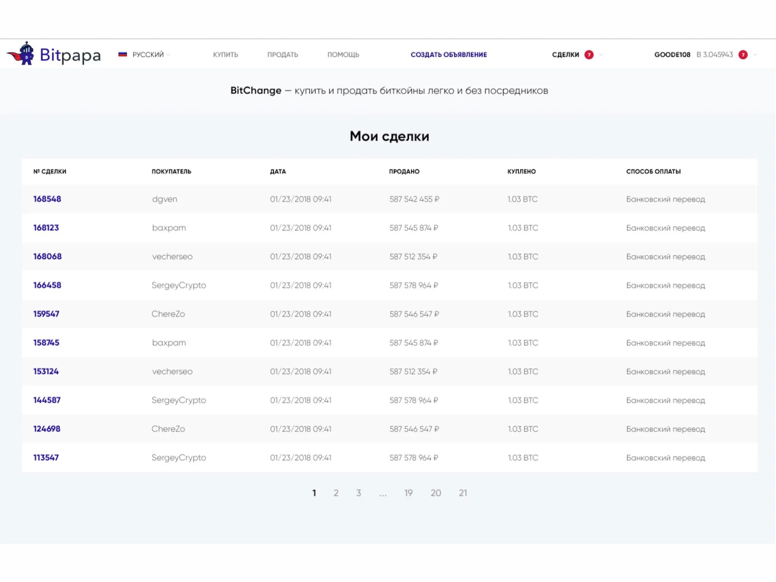This screenshot has width=776, height=582.
Task: Select pagination page 19
Action: [408, 493]
